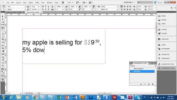Open the leading value dropdown
Viewport: 177px width, 100px height.
click(x=38, y=9)
